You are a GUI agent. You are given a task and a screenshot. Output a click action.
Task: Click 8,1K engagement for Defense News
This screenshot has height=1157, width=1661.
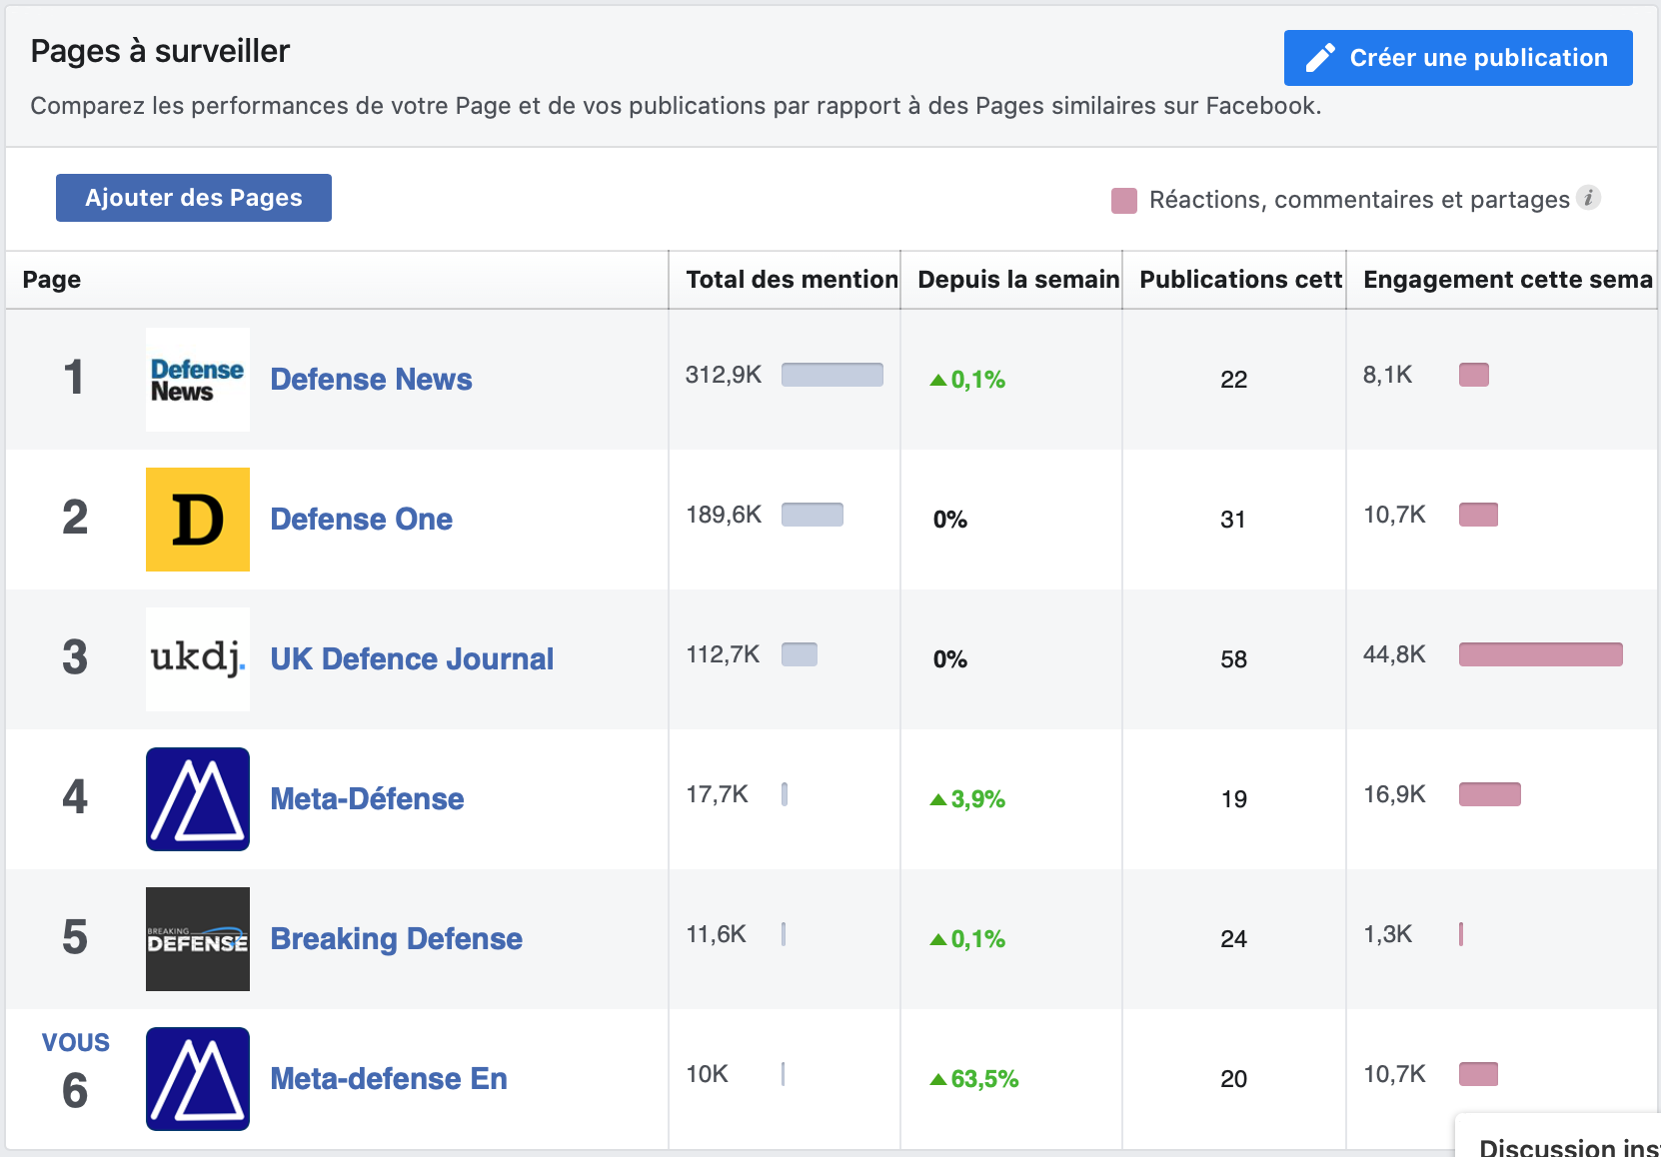[1388, 375]
